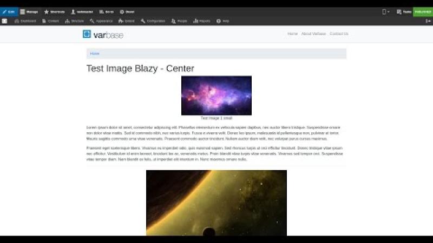
Task: Open the responsive preview device dropdown
Action: 386,12
